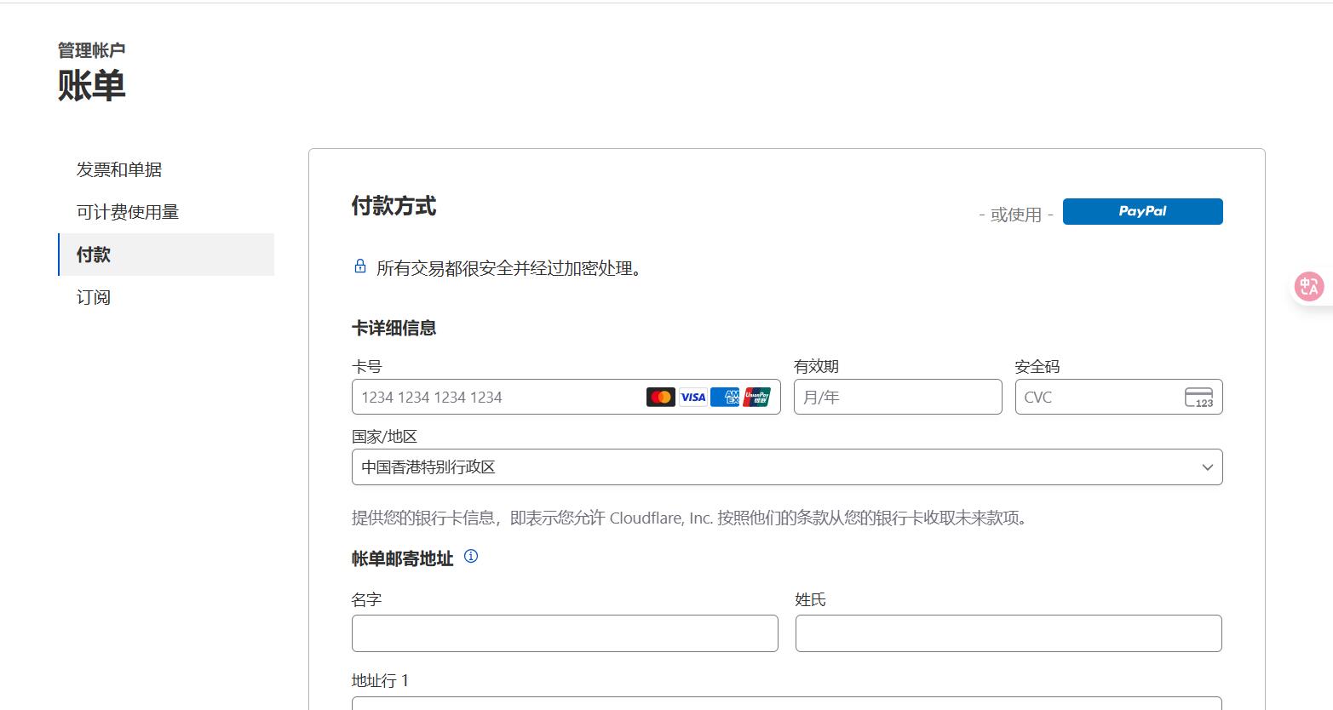
Task: Focus the 姓氏 last name field
Action: coord(1008,633)
